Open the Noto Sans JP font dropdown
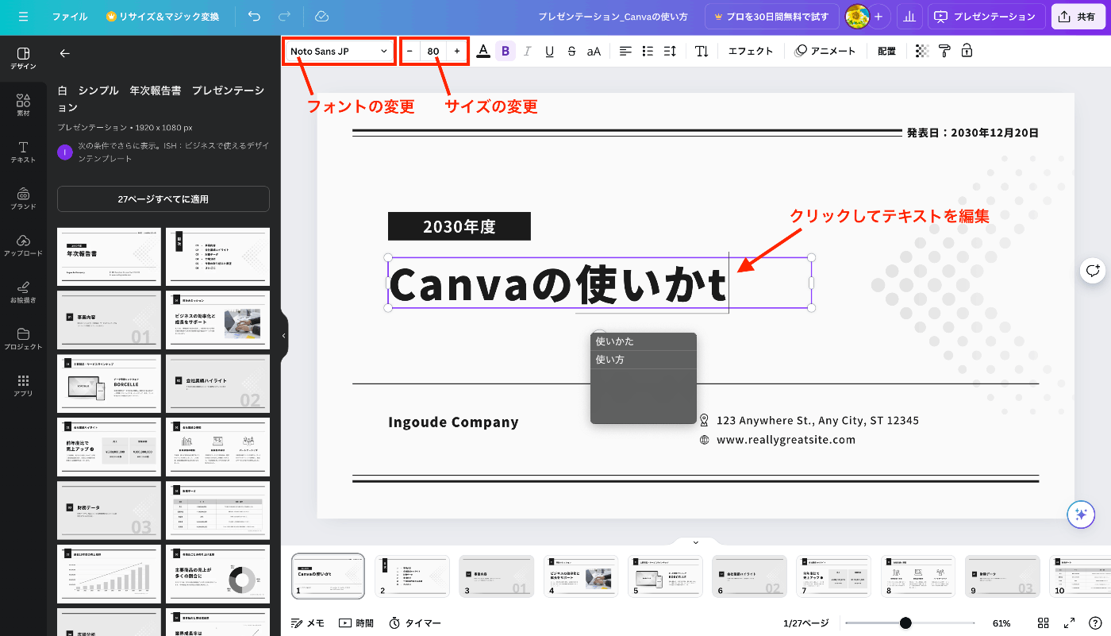 coord(339,51)
